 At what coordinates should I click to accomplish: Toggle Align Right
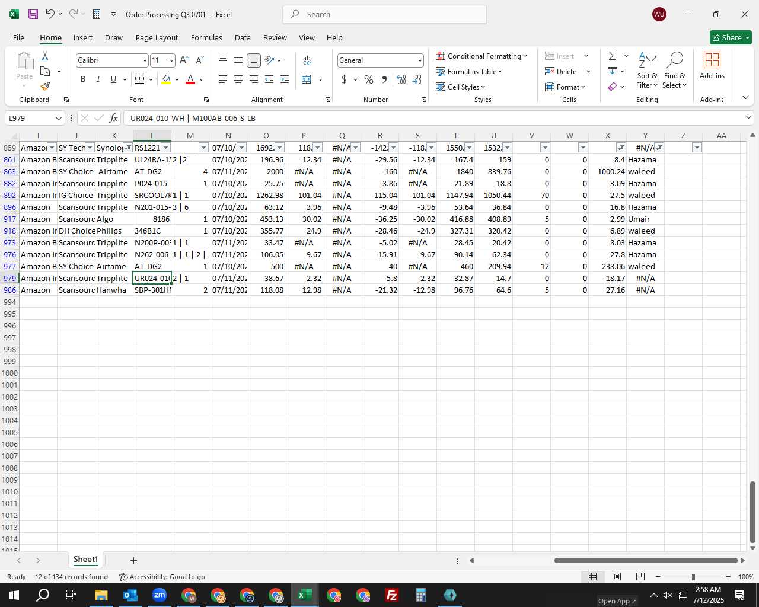point(254,79)
